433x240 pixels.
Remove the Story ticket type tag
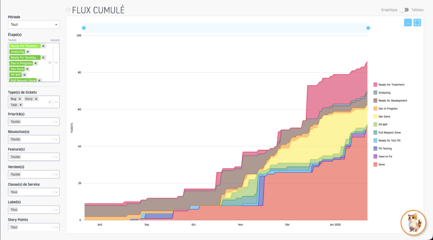[36, 99]
